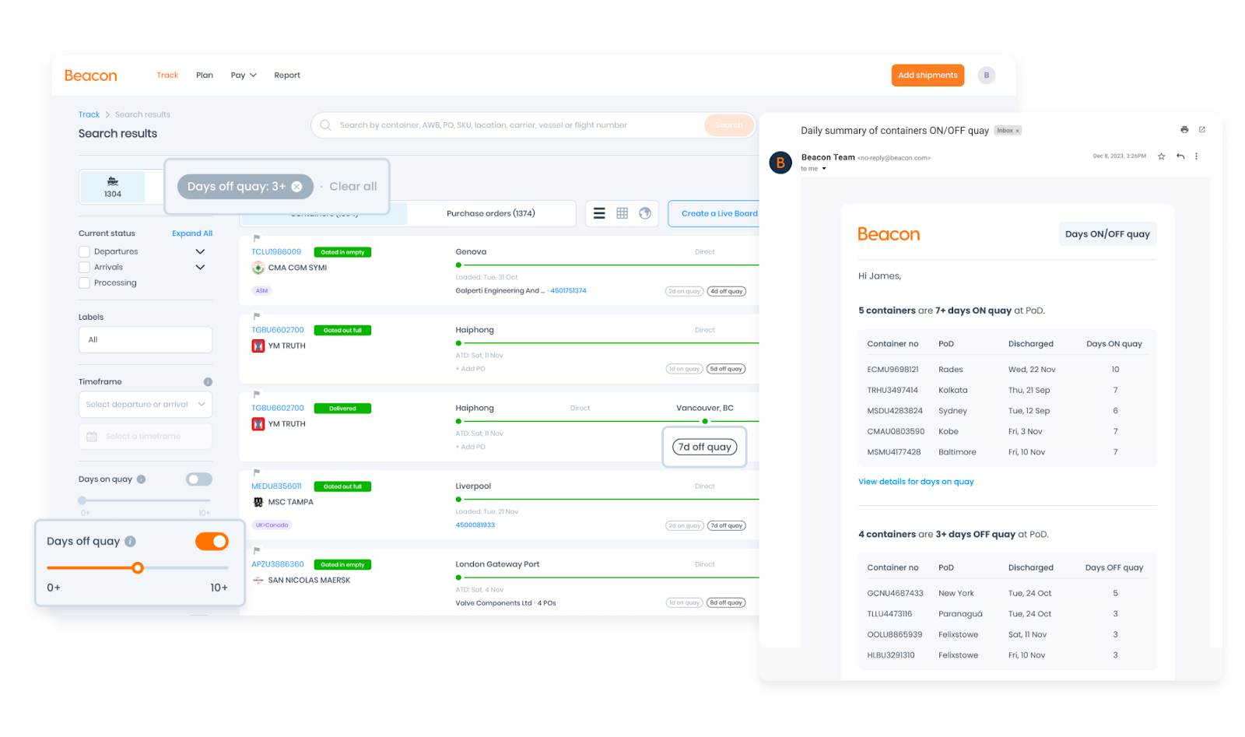Open the Plan menu item
Image resolution: width=1245 pixels, height=737 pixels.
[204, 75]
